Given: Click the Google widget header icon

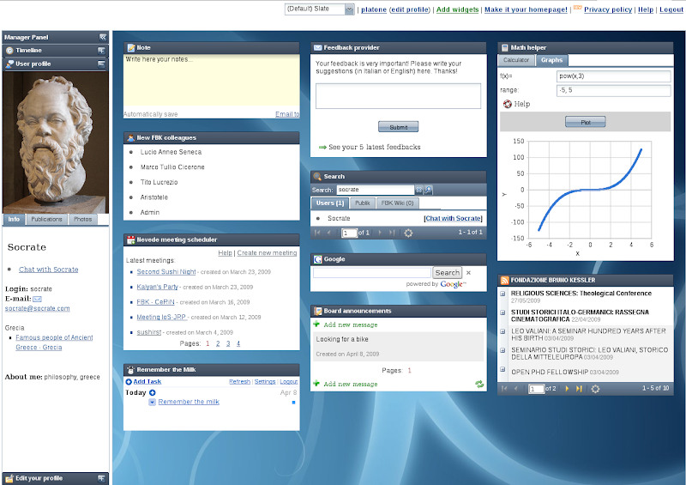Looking at the screenshot, I should coord(318,259).
